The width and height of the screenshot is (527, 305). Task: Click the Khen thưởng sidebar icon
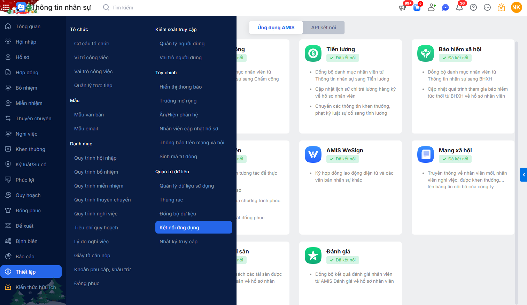pyautogui.click(x=8, y=149)
